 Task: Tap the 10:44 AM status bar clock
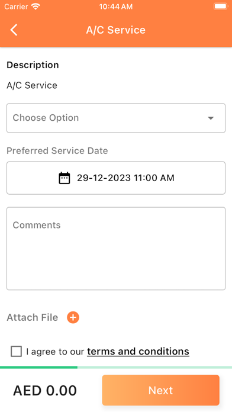[x=116, y=7]
